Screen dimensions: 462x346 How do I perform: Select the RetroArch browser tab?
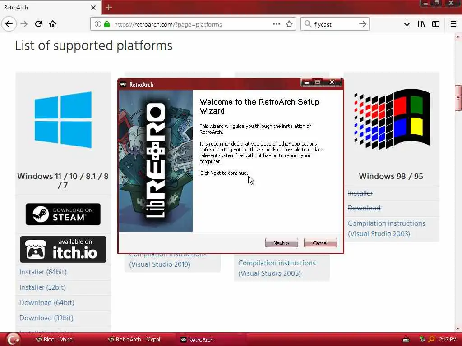(x=50, y=7)
